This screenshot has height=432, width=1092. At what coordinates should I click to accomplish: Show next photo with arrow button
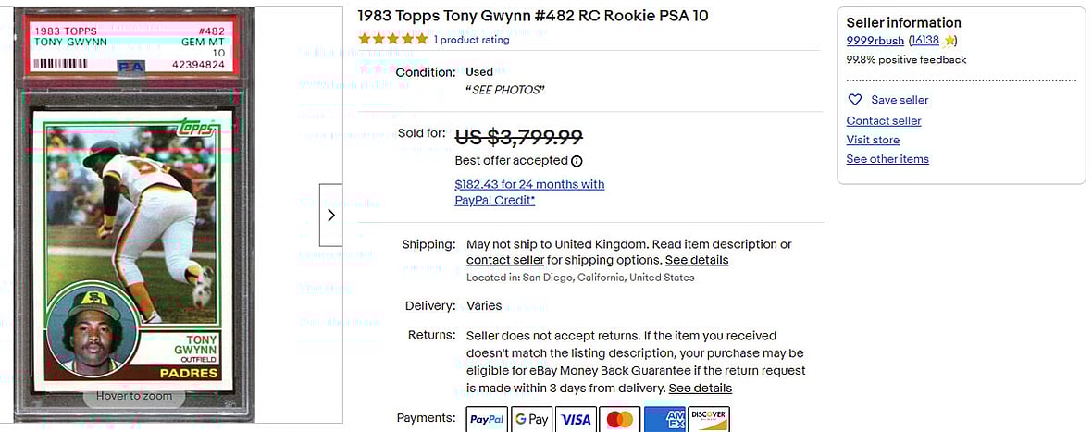click(x=331, y=216)
